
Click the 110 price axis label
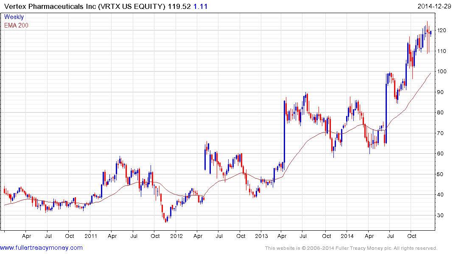click(x=442, y=51)
